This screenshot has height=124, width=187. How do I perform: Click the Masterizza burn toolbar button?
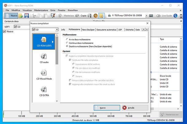66,16
